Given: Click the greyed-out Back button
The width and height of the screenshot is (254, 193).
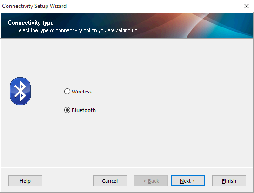Looking at the screenshot, I should point(151,181).
